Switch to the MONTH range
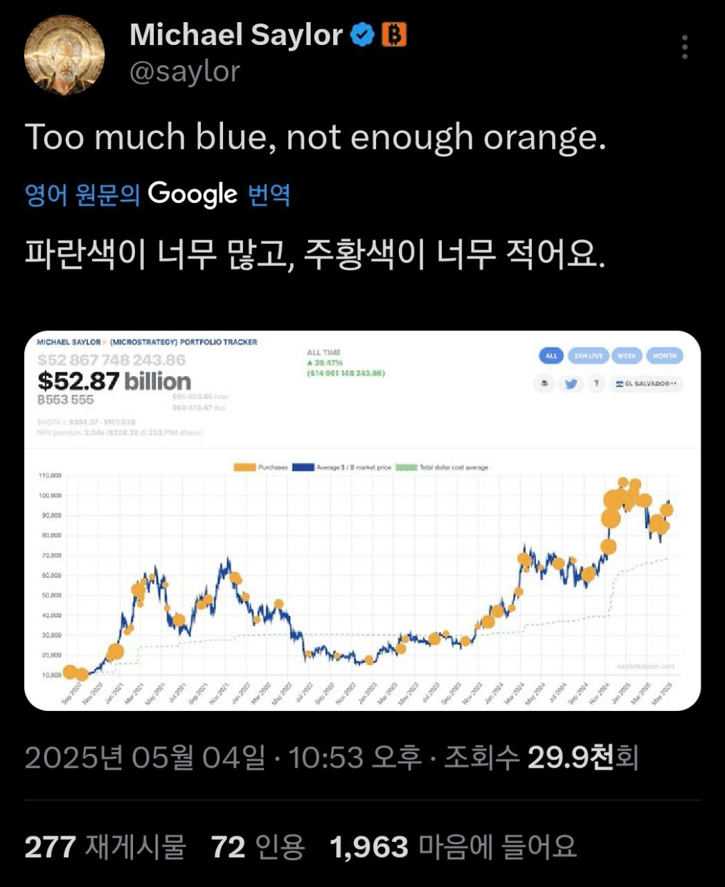725x887 pixels. (665, 355)
